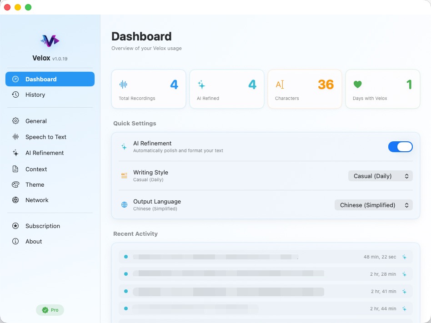Click the Pro badge at the bottom
Viewport: 431px width, 323px height.
(x=50, y=310)
